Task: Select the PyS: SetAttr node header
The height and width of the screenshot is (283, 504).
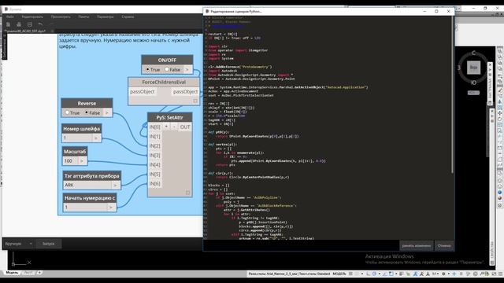Action: (x=170, y=117)
